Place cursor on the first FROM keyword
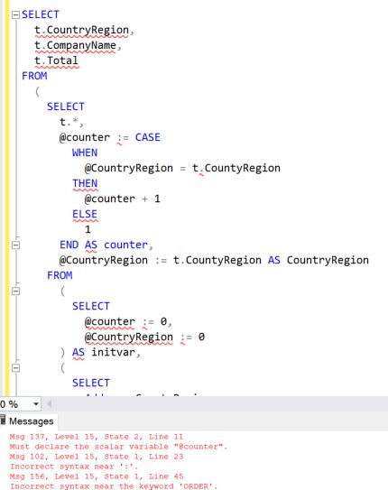388x490 pixels. (34, 76)
